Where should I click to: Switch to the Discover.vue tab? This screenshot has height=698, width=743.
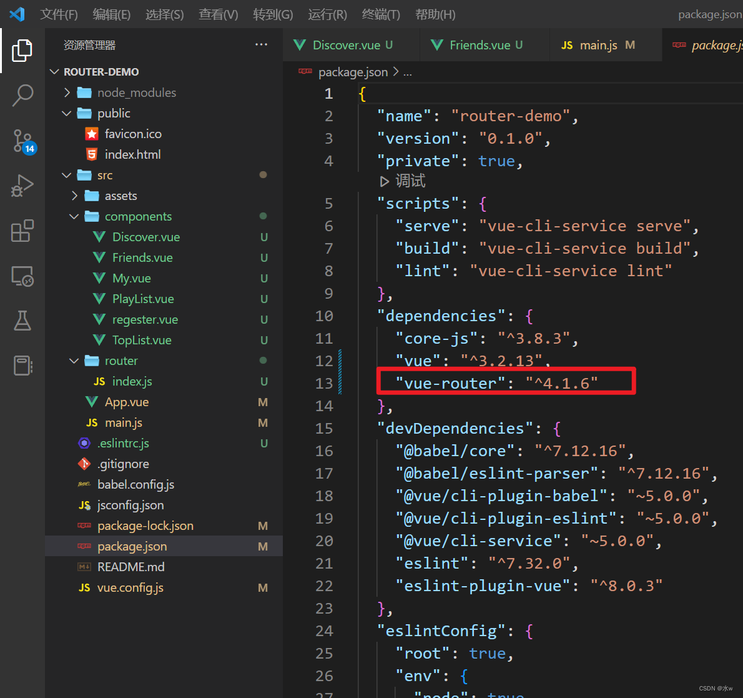point(346,45)
